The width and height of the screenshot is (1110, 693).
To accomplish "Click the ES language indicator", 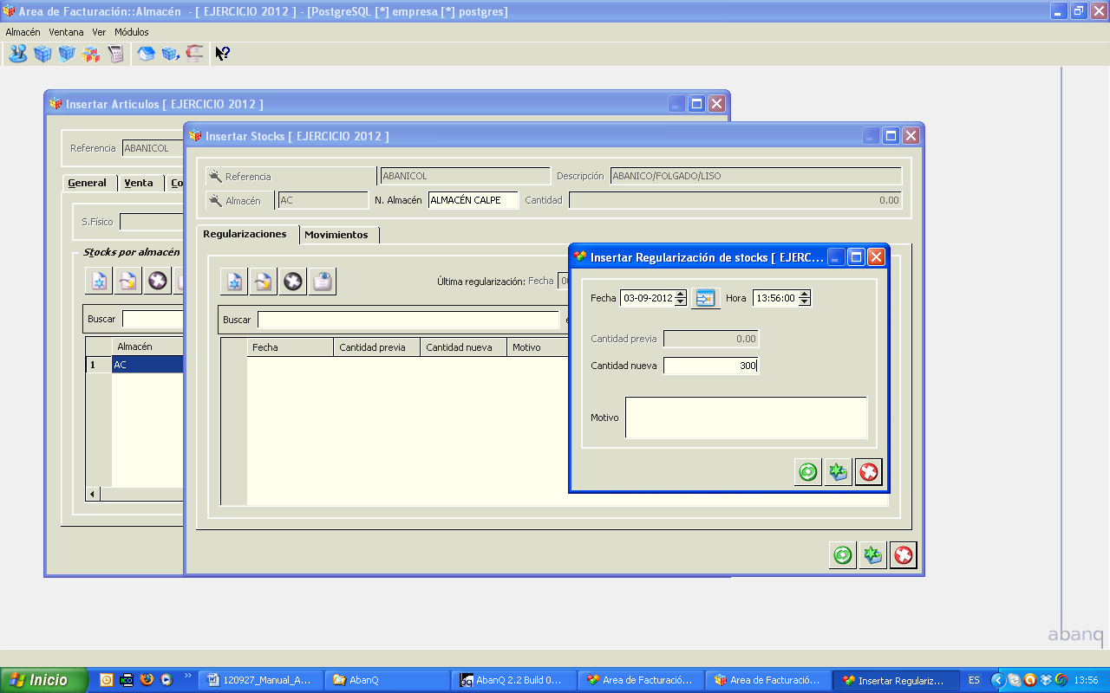I will click(x=975, y=680).
